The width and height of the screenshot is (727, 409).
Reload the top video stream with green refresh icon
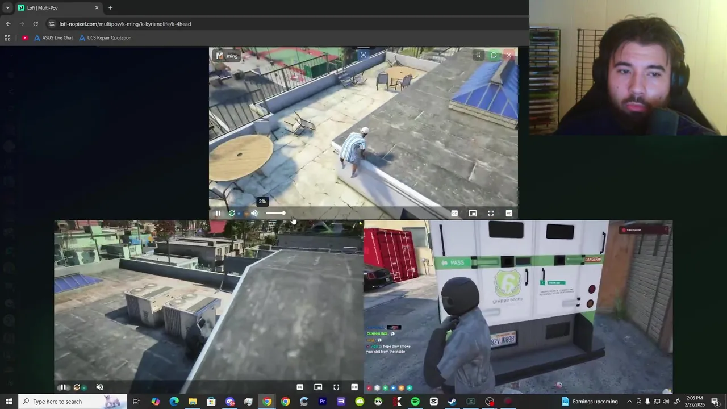click(x=232, y=213)
